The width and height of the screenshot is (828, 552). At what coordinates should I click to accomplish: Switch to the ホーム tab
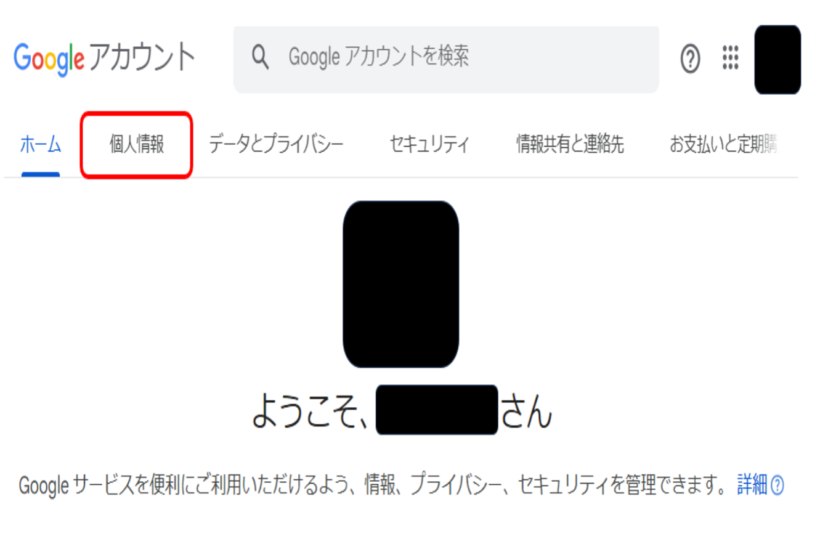click(x=41, y=145)
